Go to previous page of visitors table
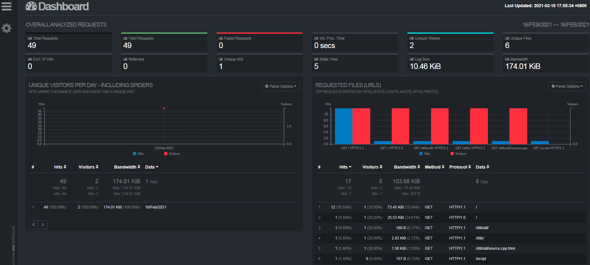590x265 pixels. 33,225
